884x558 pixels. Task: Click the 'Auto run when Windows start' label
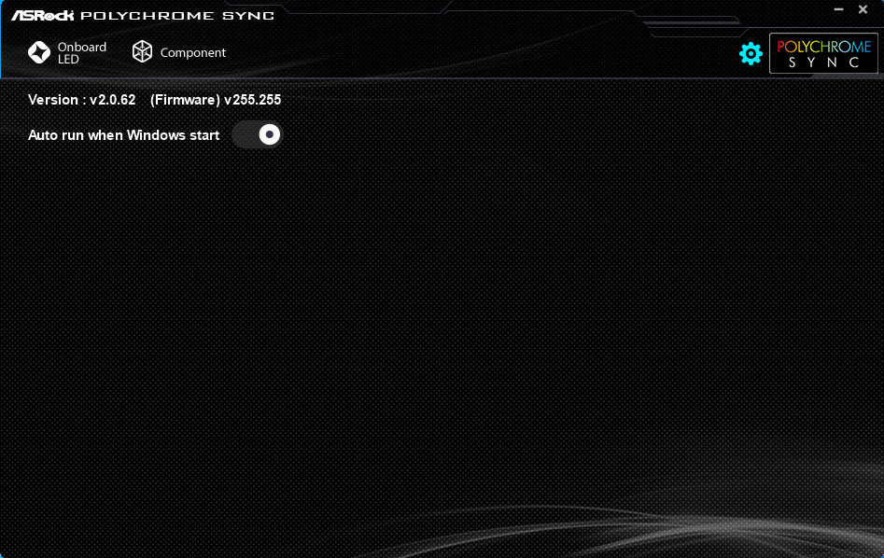123,135
